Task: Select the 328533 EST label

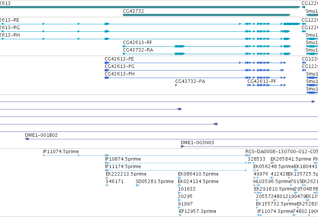Action: tap(256, 159)
